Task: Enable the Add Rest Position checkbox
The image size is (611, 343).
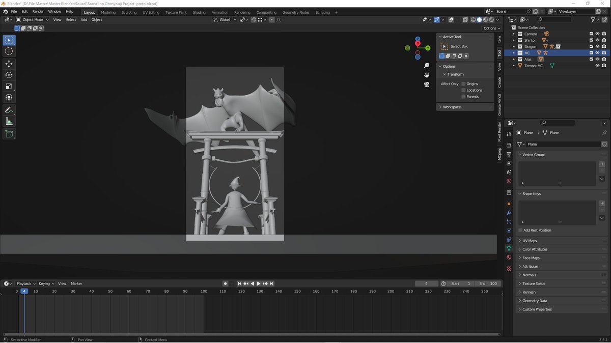Action: 520,230
